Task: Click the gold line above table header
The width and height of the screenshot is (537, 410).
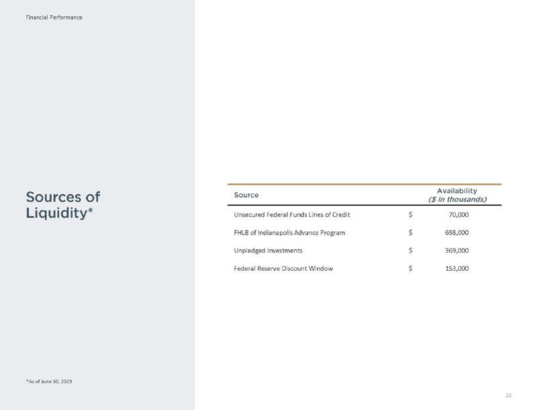Action: click(364, 184)
